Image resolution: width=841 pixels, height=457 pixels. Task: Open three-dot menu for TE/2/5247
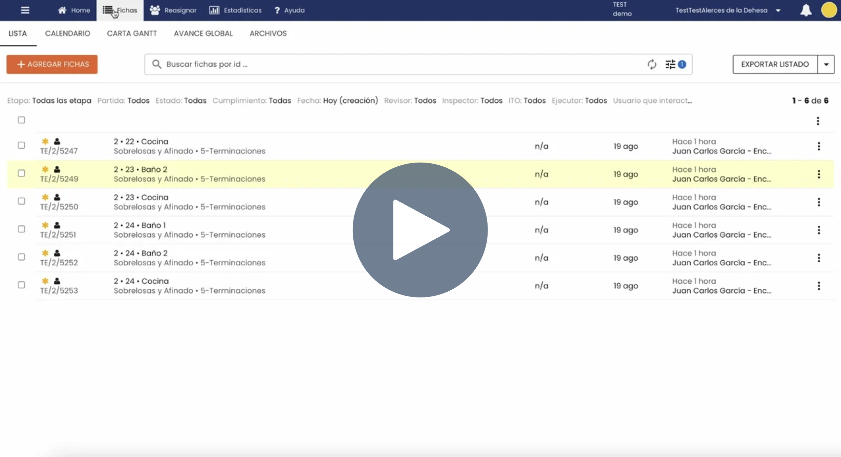[x=819, y=146]
